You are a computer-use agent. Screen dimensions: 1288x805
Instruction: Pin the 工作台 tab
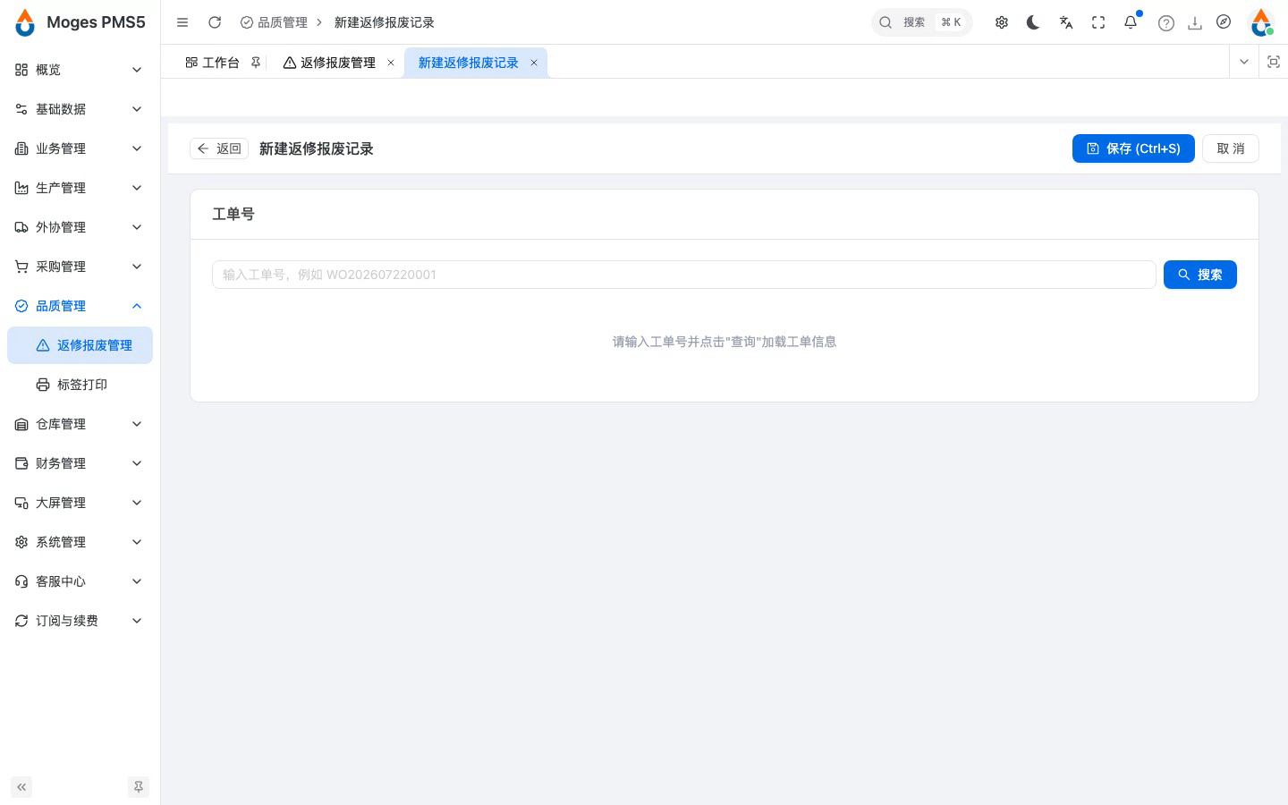(x=256, y=63)
